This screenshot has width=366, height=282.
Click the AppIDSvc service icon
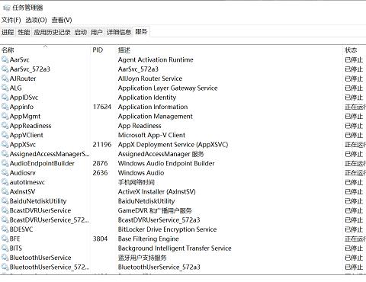point(5,98)
